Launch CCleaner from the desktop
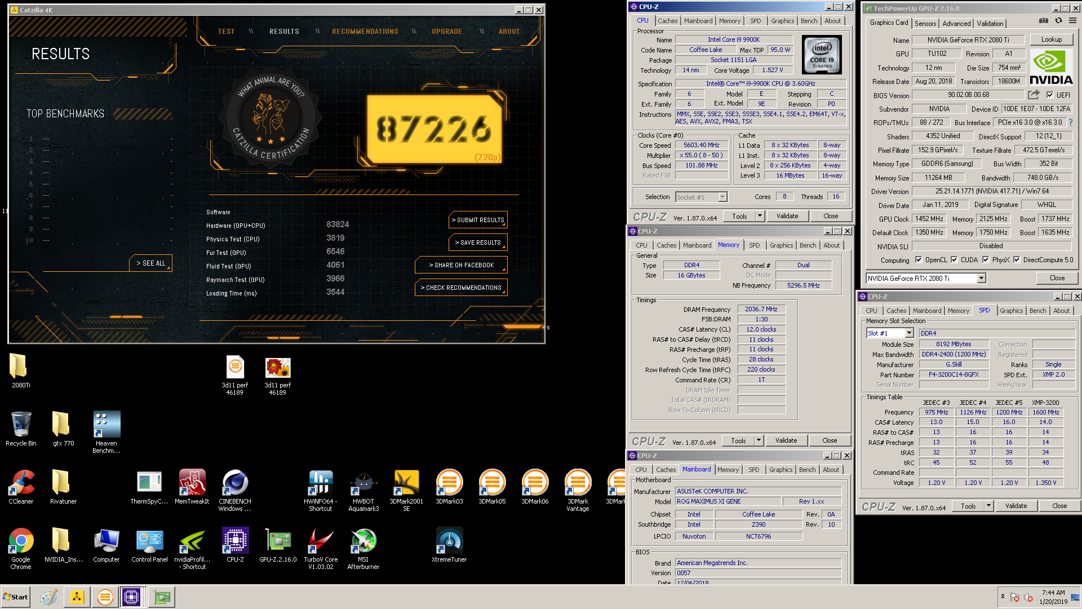1082x609 pixels. (21, 487)
